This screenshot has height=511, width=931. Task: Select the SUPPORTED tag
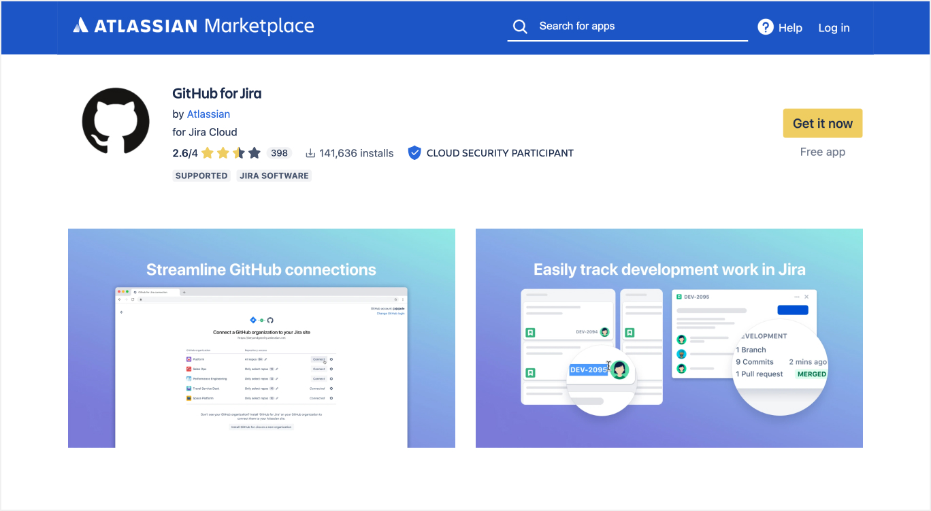[x=201, y=176]
